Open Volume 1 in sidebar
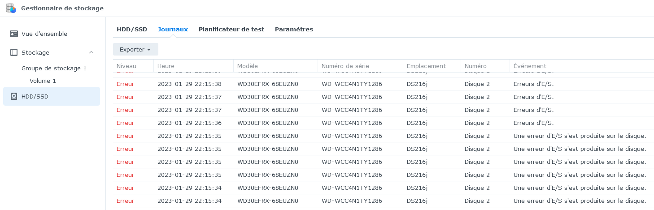The image size is (654, 210). (43, 81)
